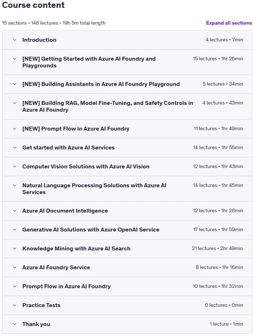The image size is (254, 336).
Task: Expand chevron for Computer Vision Solutions section
Action: coord(15,166)
